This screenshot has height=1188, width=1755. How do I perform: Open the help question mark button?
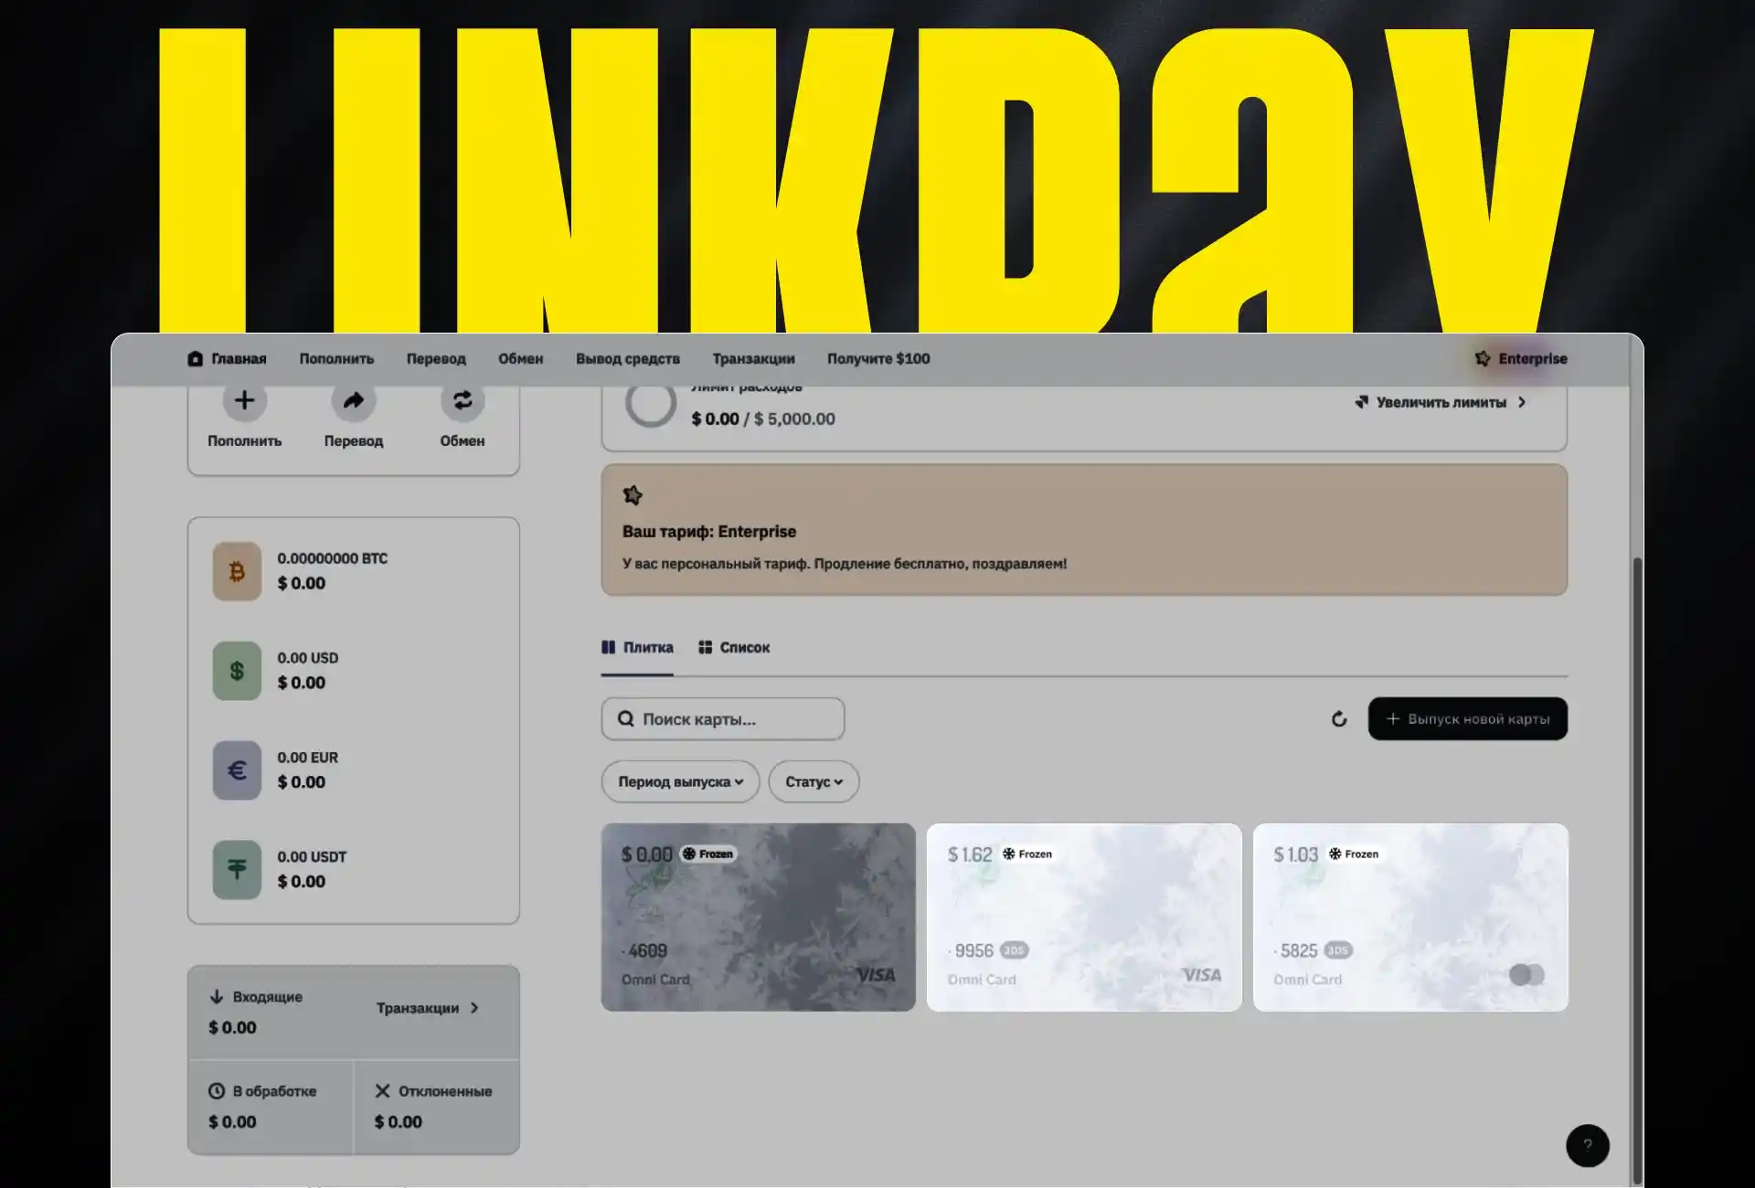[x=1588, y=1145]
